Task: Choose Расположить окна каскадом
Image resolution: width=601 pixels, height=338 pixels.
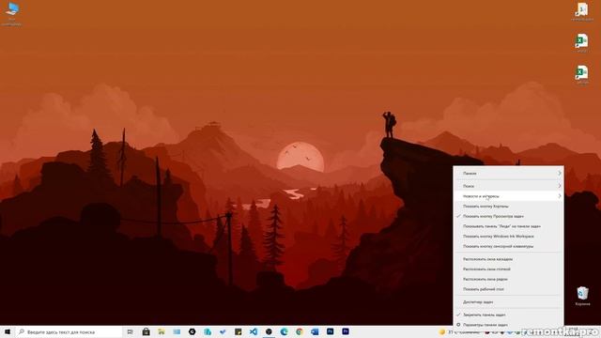Action: coord(508,259)
